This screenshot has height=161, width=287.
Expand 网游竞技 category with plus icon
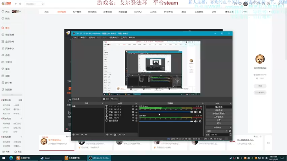21,118
